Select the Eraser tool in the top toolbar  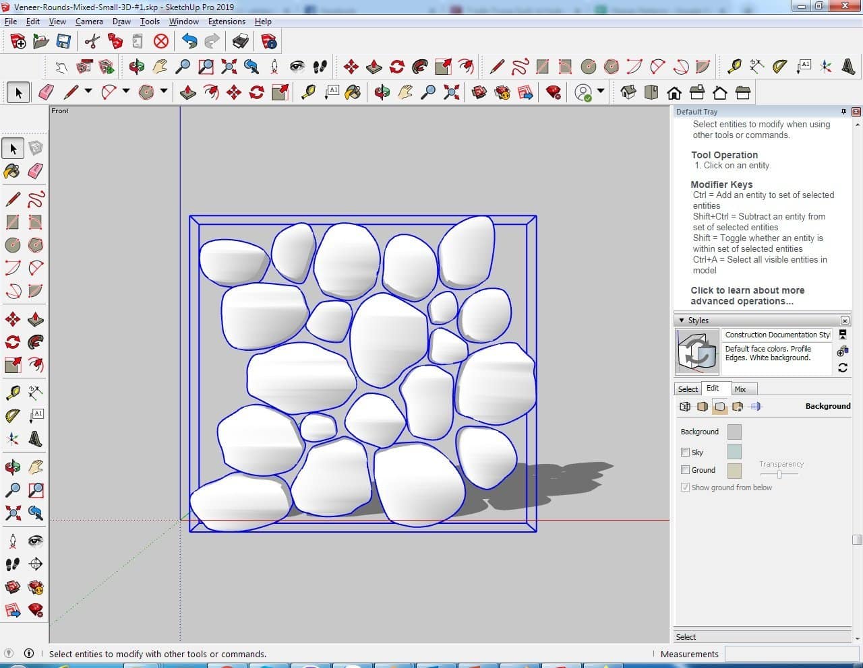click(x=46, y=92)
